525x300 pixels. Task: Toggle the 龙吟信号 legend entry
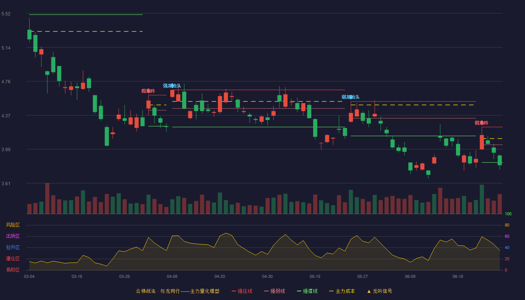[379, 291]
